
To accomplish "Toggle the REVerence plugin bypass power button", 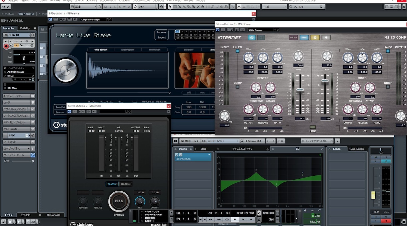I will [50, 19].
